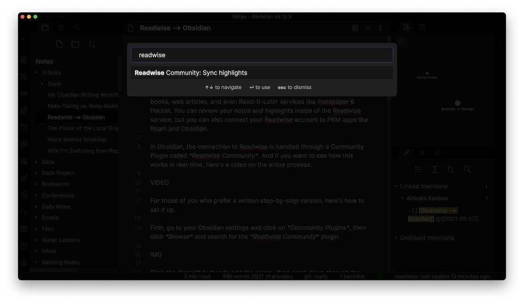Click the magnifier icon in left ribbon
This screenshot has width=524, height=304.
[x=24, y=212]
